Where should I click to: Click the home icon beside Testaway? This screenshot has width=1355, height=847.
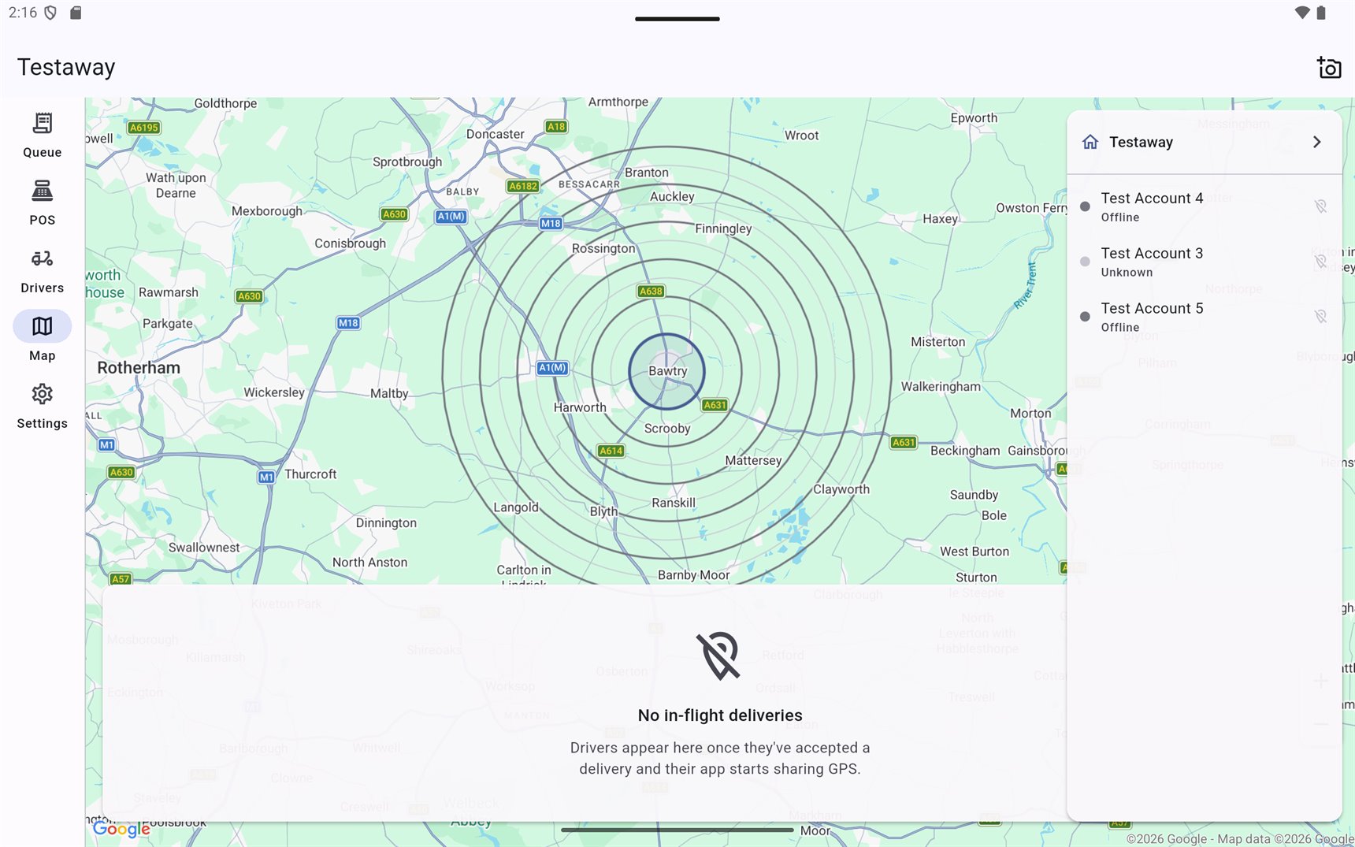pos(1090,142)
